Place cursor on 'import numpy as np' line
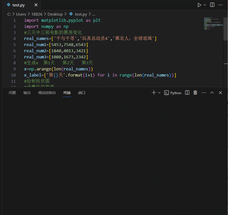The image size is (228, 215). click(x=46, y=26)
